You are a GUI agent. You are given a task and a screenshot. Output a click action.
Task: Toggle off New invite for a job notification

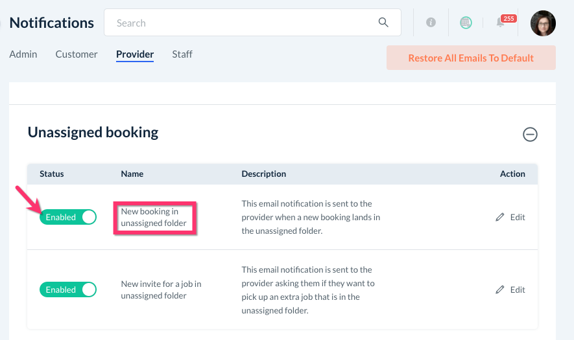(x=68, y=290)
